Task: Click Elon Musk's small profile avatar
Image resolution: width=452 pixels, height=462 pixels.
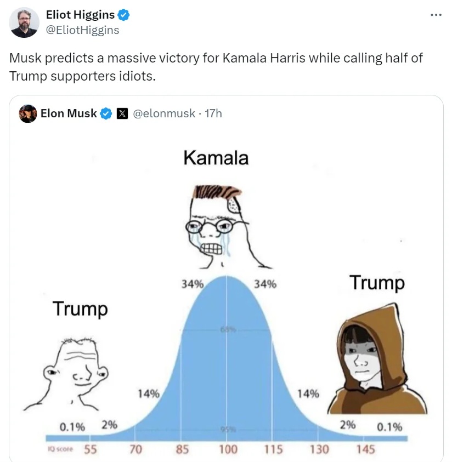Action: click(x=28, y=113)
